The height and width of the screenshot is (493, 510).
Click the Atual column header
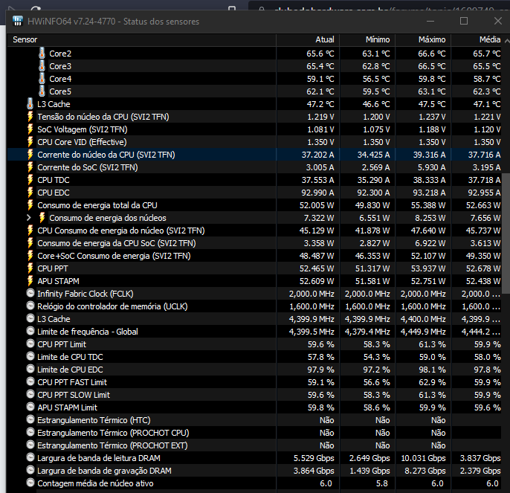tap(308, 39)
